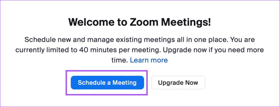Follow the Learn more link
This screenshot has height=107, width=280.
(x=149, y=60)
